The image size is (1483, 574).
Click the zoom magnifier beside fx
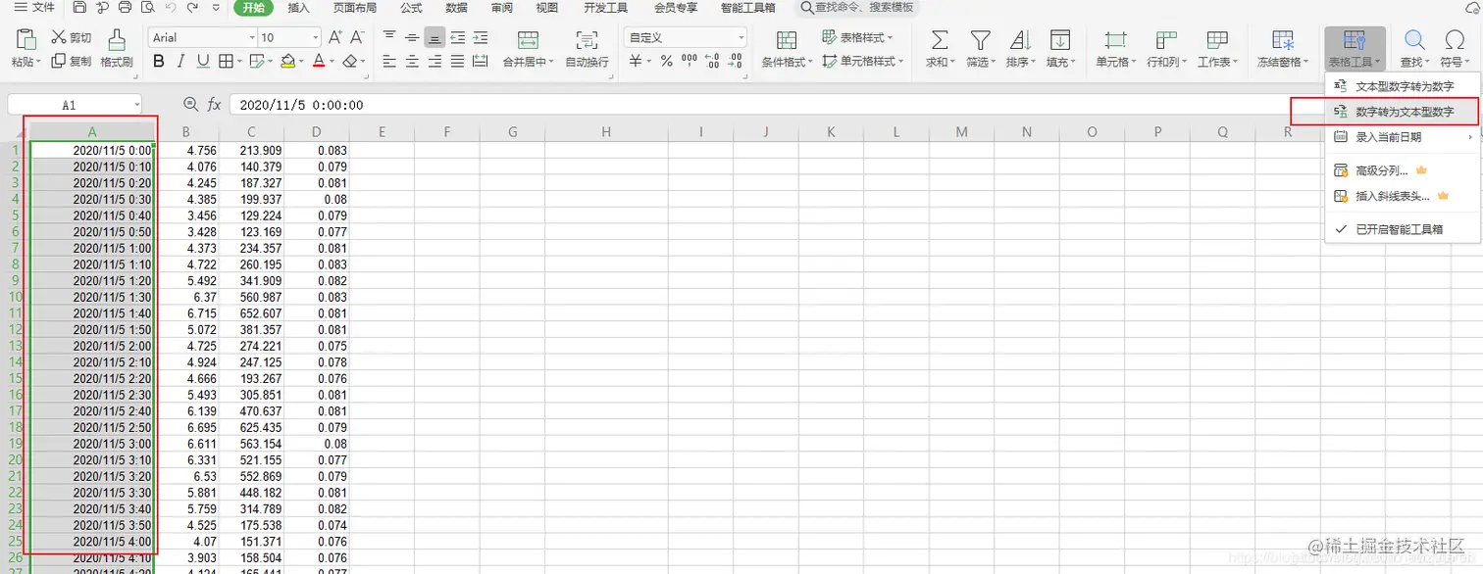(x=191, y=104)
